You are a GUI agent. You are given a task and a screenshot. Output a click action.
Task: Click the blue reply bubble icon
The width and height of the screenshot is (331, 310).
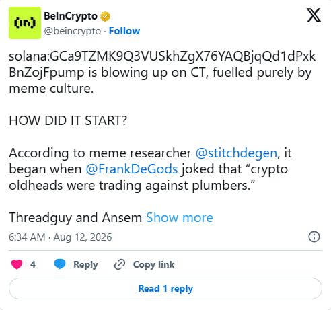(60, 264)
